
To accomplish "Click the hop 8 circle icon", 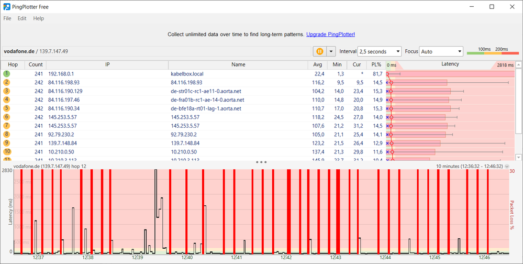I will click(x=7, y=134).
